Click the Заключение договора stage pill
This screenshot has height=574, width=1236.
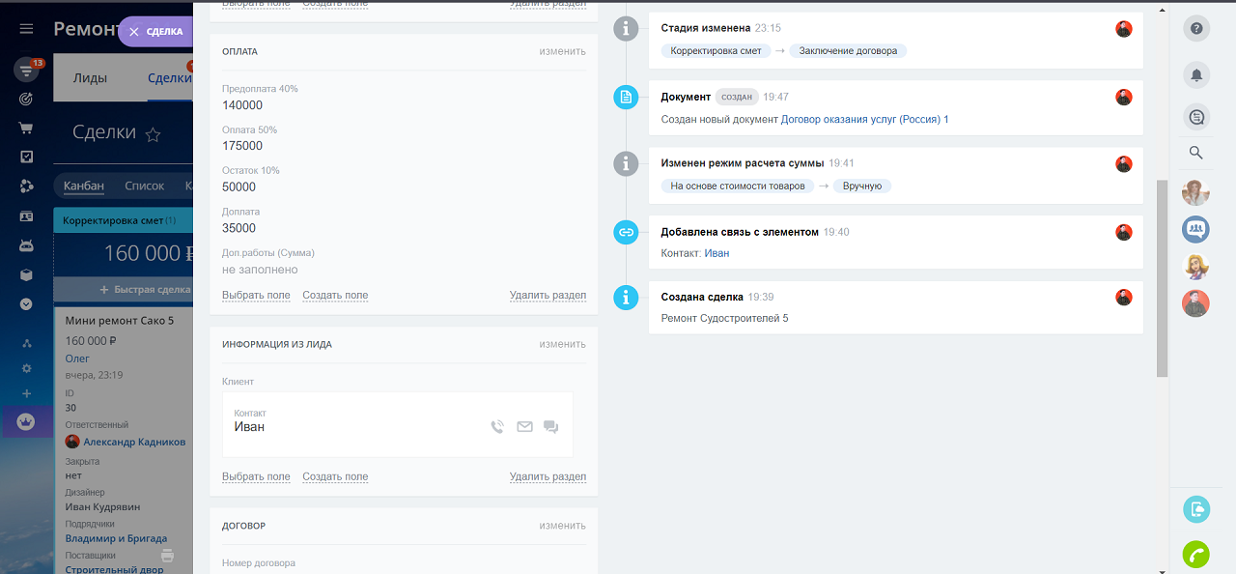848,50
